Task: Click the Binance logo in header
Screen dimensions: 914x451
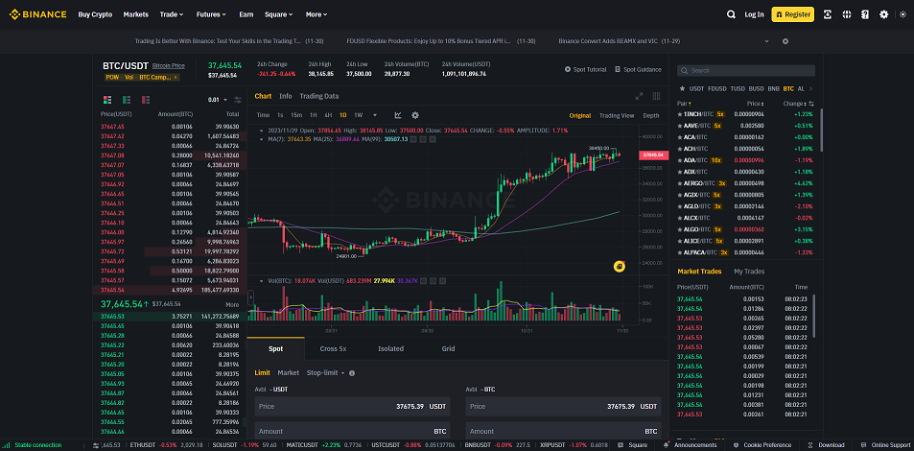Action: pyautogui.click(x=38, y=14)
